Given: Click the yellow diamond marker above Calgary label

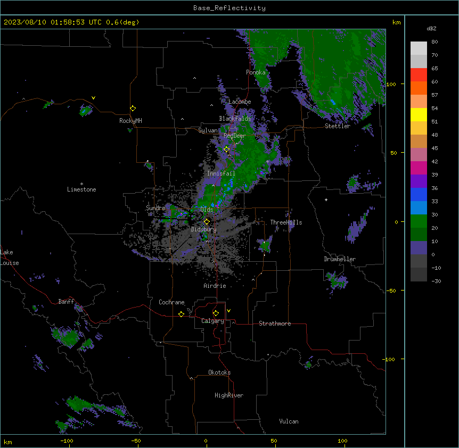Looking at the screenshot, I should [216, 313].
